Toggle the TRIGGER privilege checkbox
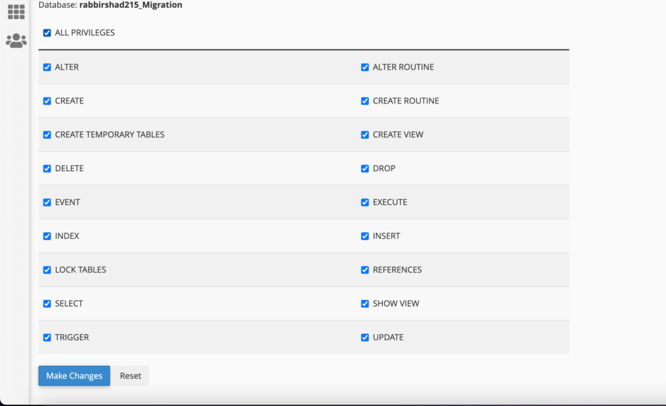The width and height of the screenshot is (666, 406). (47, 338)
